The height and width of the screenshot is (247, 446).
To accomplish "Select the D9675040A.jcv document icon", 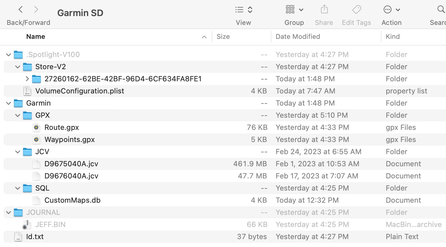I will click(37, 164).
